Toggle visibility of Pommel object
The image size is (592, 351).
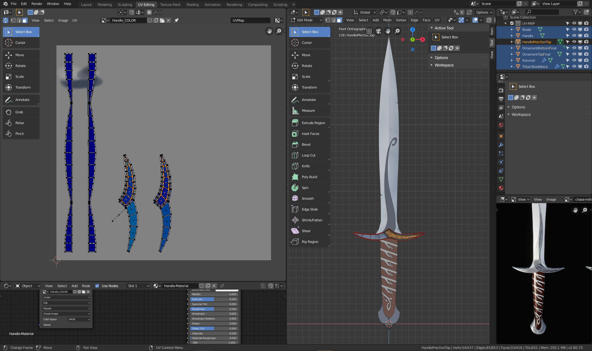coord(574,61)
